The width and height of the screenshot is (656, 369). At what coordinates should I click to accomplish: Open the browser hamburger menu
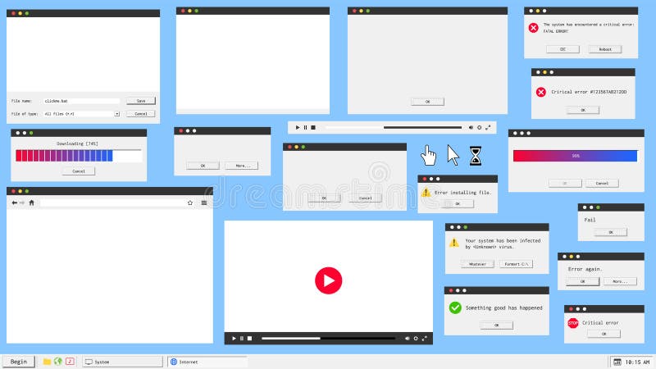click(x=203, y=203)
